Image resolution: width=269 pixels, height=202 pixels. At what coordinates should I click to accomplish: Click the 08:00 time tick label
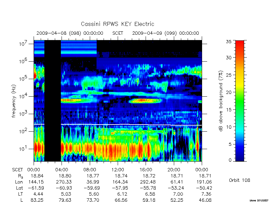(90, 170)
